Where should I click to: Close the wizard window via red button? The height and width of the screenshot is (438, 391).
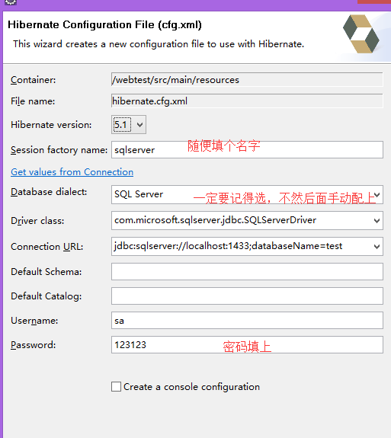click(x=374, y=2)
